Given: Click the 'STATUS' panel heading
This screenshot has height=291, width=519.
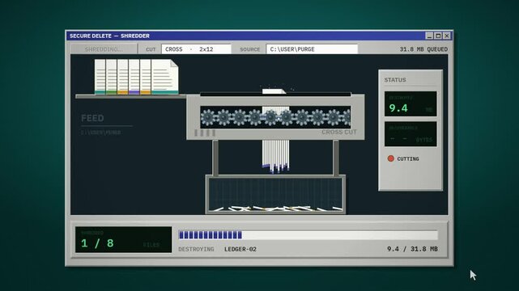Looking at the screenshot, I should (x=395, y=80).
